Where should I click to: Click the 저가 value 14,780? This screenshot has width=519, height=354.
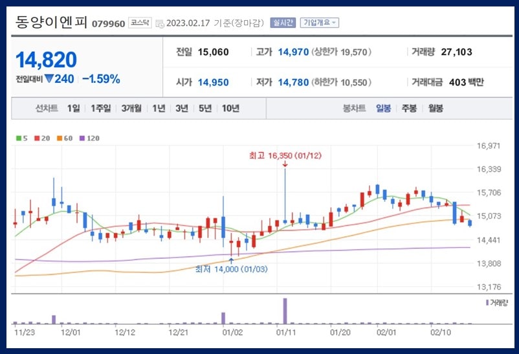point(293,82)
